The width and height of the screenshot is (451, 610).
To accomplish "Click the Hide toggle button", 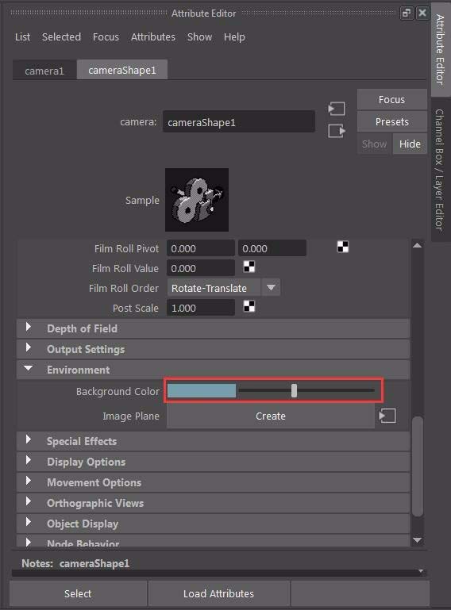I will pos(410,144).
